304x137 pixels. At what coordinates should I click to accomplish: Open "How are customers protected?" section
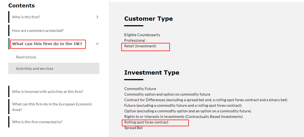click(38, 31)
